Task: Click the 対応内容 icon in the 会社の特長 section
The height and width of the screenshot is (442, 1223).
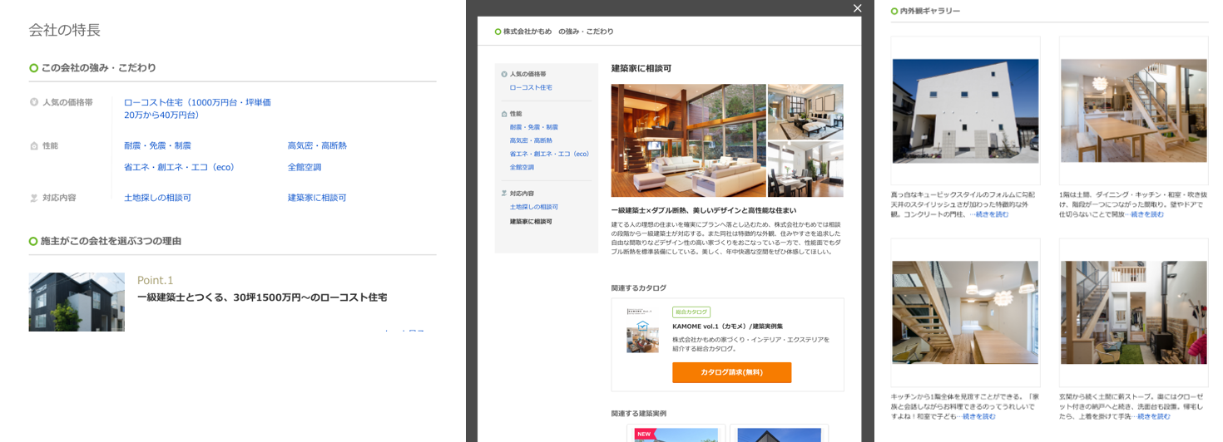Action: [x=34, y=199]
